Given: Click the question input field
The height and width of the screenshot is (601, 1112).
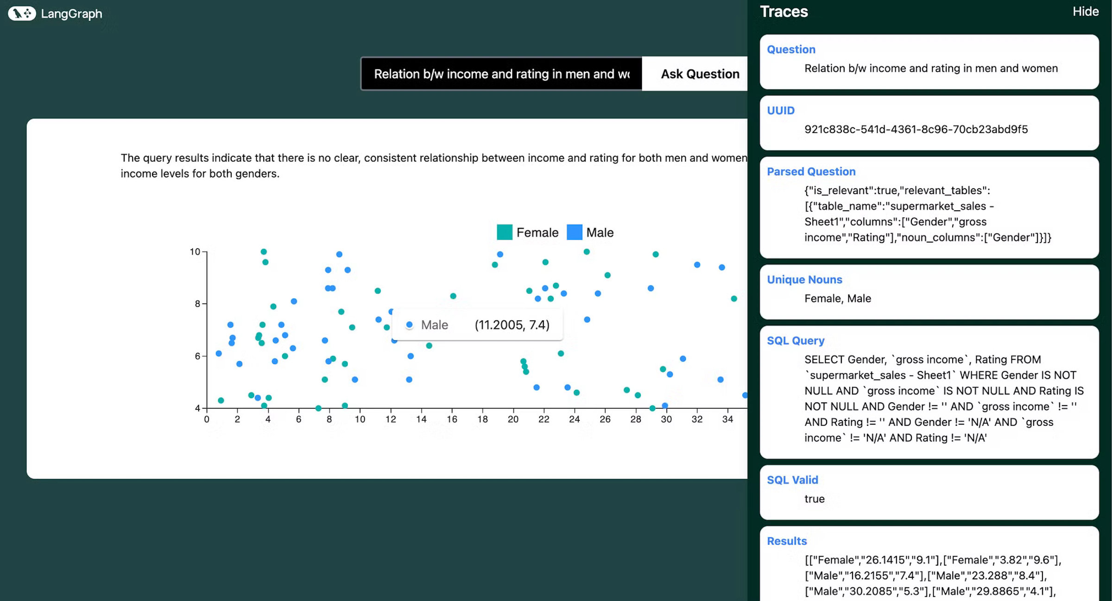Looking at the screenshot, I should (501, 74).
